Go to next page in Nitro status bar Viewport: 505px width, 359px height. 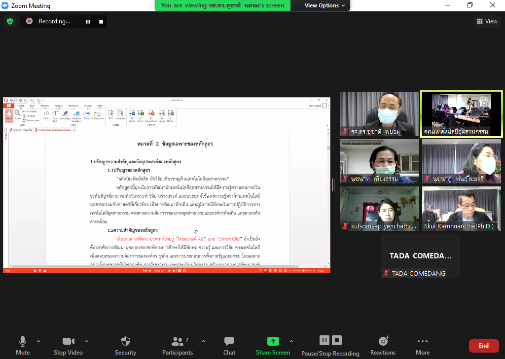(170, 271)
